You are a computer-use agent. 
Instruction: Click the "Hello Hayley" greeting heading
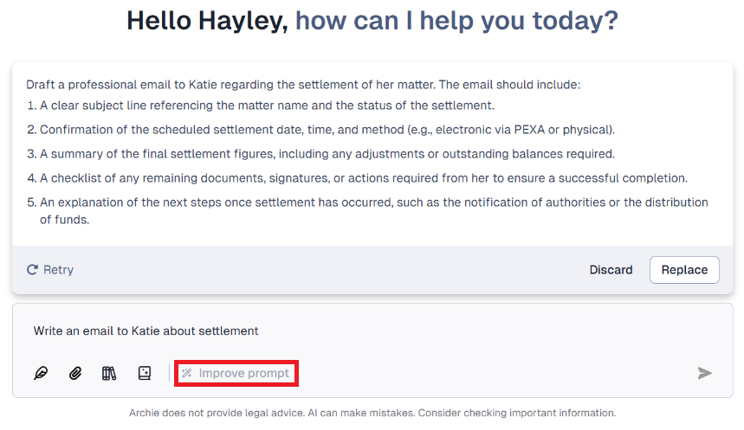coord(207,21)
